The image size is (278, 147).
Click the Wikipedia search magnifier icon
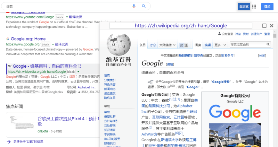pos(268,44)
